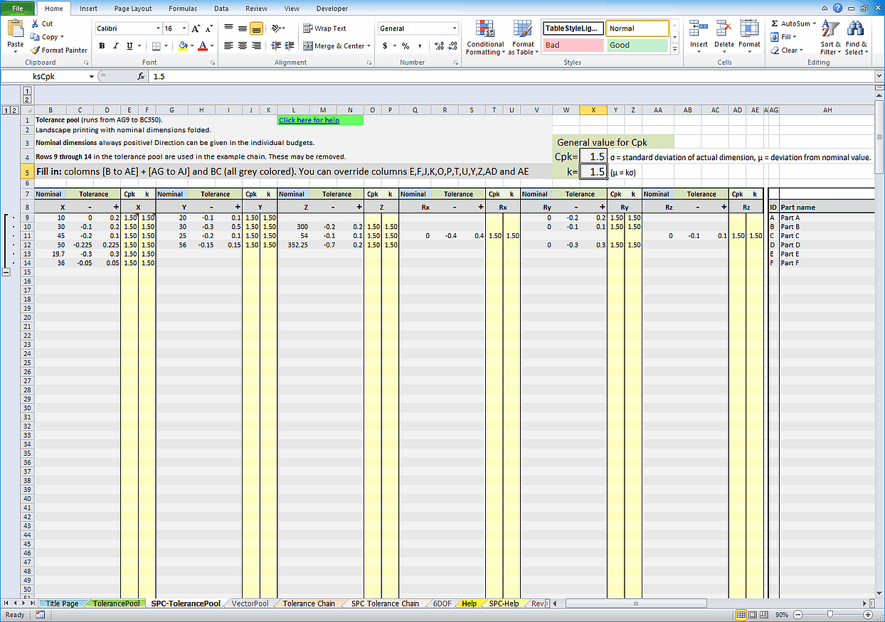Open the General number format dropdown
885x622 pixels.
pyautogui.click(x=455, y=28)
